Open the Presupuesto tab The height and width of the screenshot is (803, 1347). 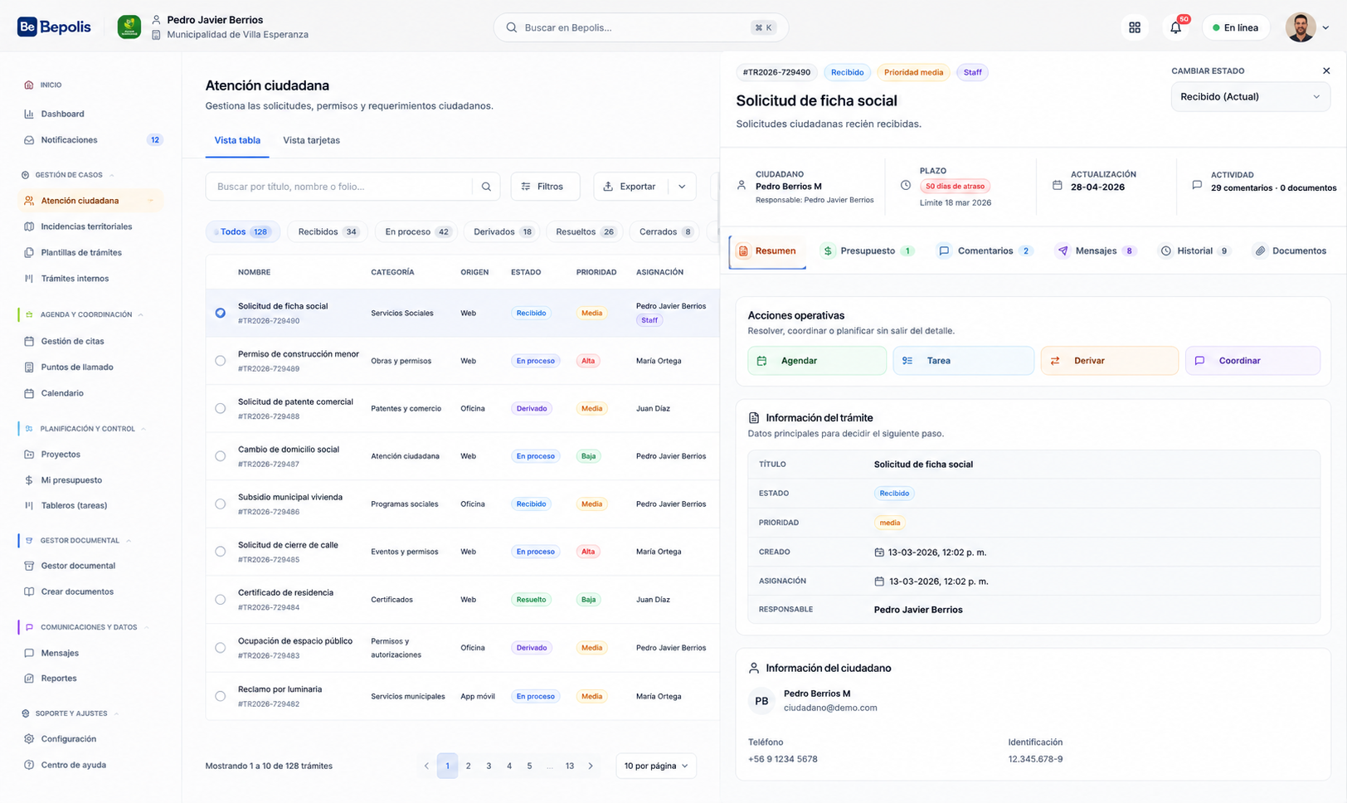coord(867,251)
